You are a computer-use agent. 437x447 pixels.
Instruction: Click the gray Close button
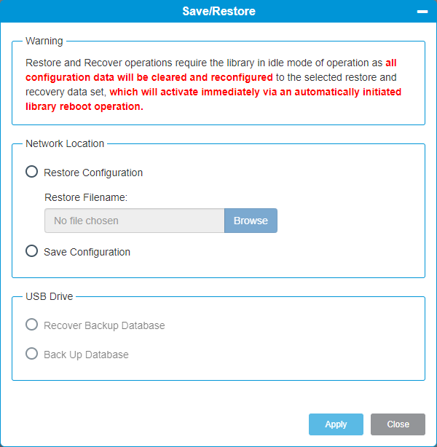pyautogui.click(x=398, y=424)
